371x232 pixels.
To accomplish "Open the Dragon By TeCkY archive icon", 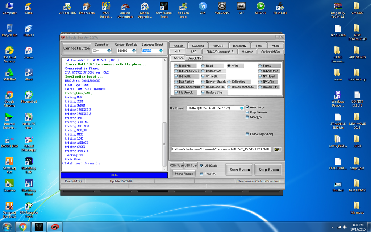I will click(x=338, y=11).
